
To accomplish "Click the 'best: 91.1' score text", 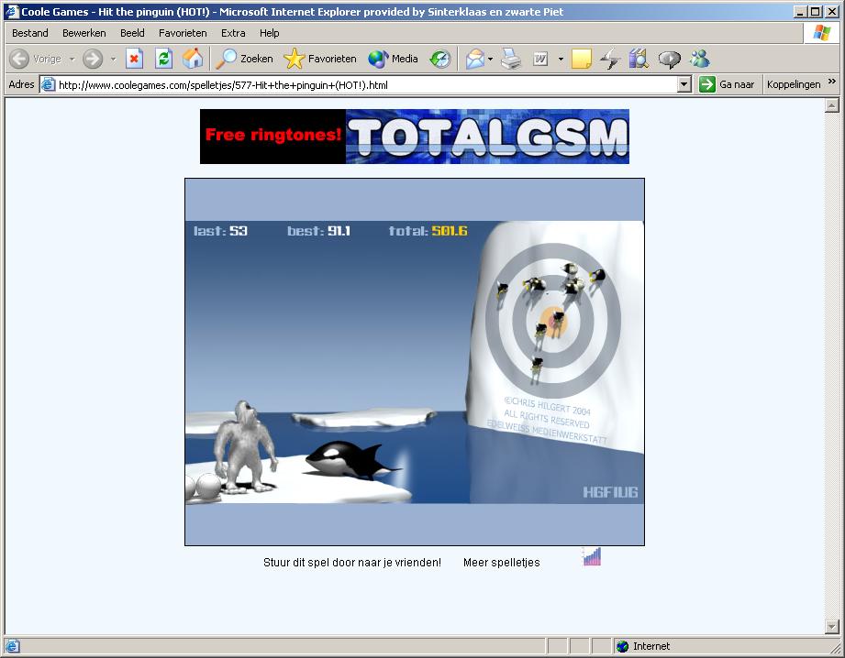I will click(318, 231).
